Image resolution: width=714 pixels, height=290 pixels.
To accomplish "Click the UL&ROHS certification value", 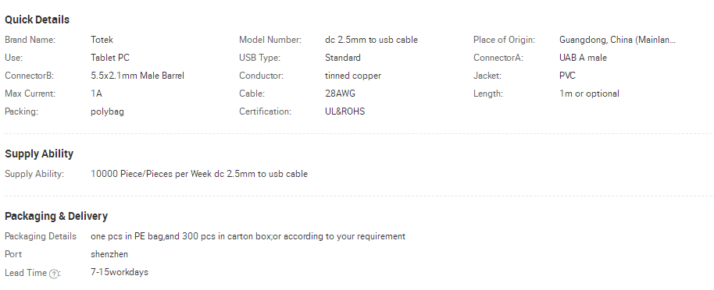I will 345,111.
